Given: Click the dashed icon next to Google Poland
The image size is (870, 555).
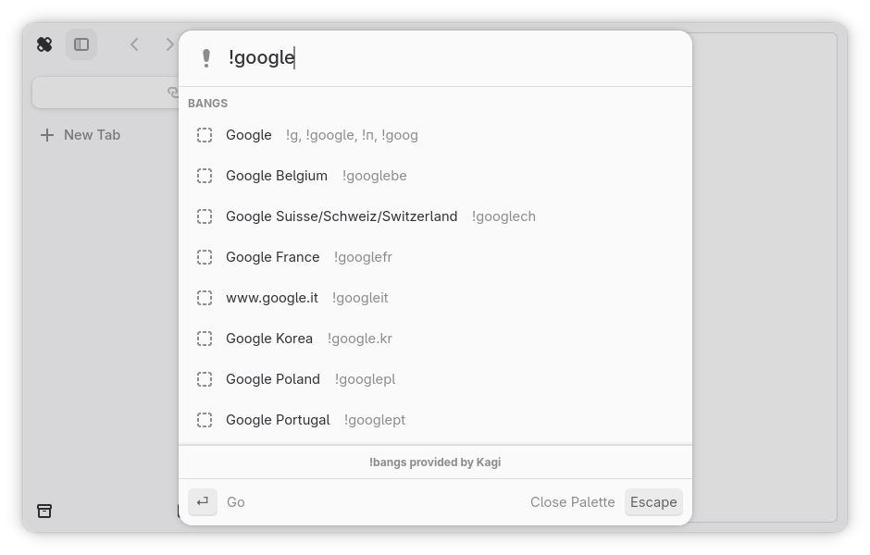Looking at the screenshot, I should coord(205,379).
